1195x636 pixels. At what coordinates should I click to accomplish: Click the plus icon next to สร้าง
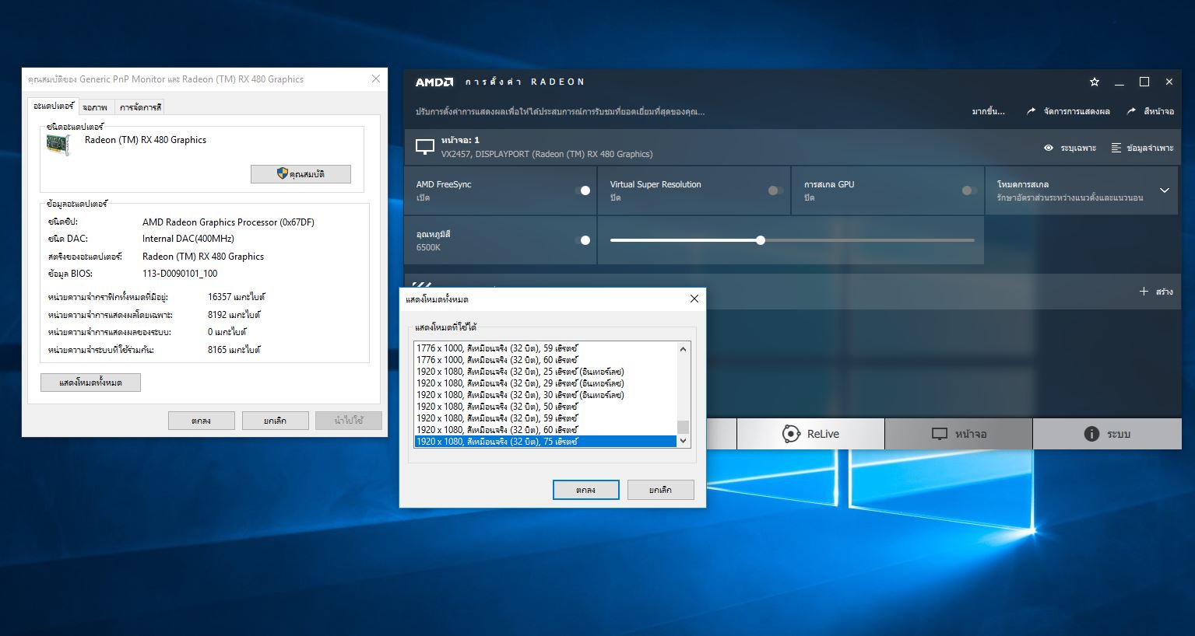(x=1144, y=292)
